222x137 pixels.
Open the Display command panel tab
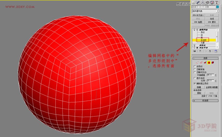point(212,2)
